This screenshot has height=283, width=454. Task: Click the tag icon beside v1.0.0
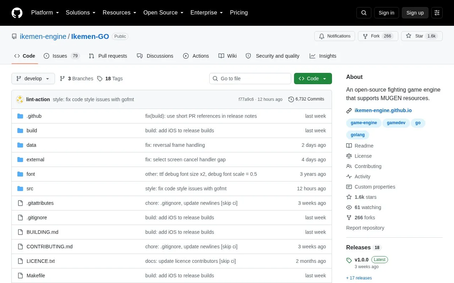click(x=349, y=260)
